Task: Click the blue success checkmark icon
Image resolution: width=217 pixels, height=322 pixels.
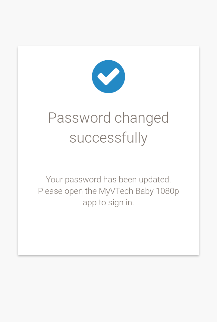Action: click(108, 77)
